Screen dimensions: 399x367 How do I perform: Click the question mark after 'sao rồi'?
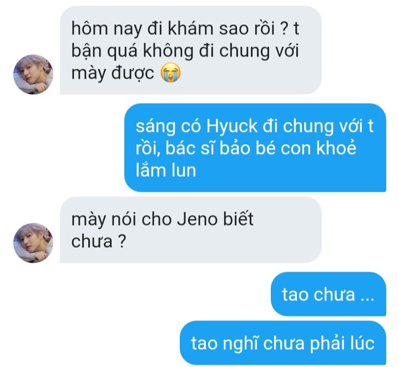284,28
